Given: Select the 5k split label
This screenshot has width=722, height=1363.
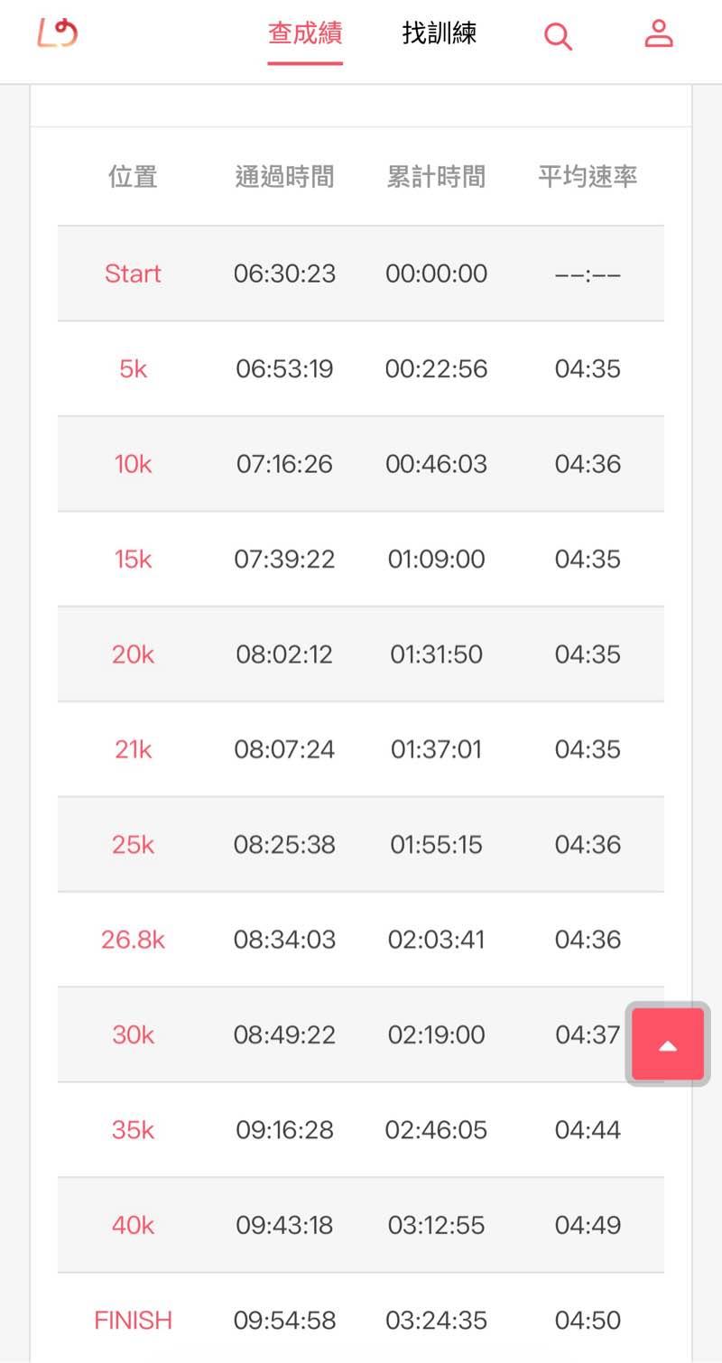Looking at the screenshot, I should click(x=133, y=369).
